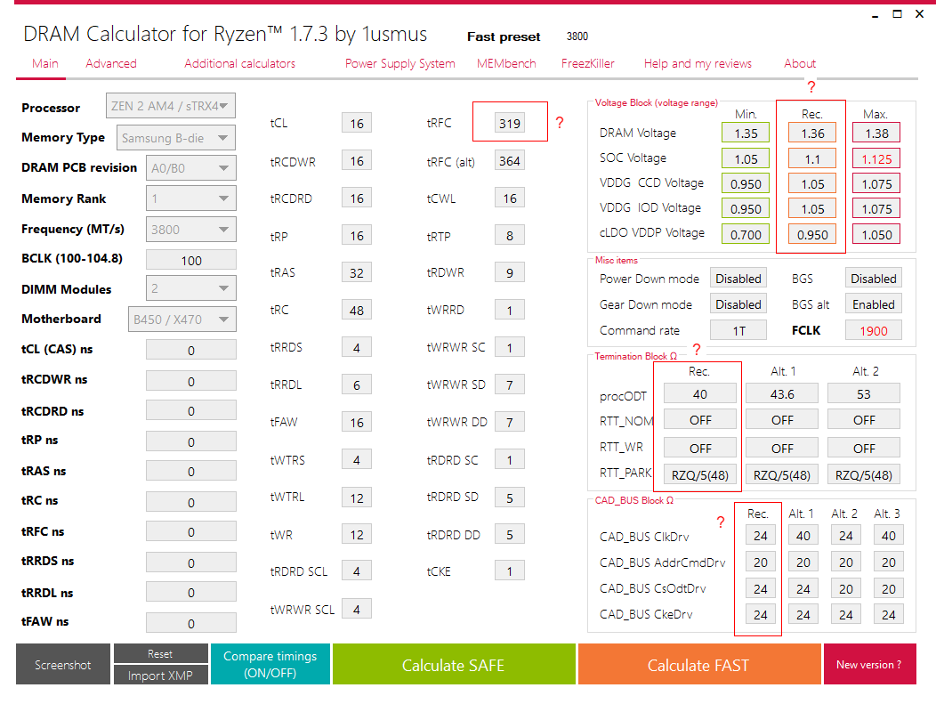Toggle Compare timings (ON/OFF)
936x704 pixels.
(270, 664)
